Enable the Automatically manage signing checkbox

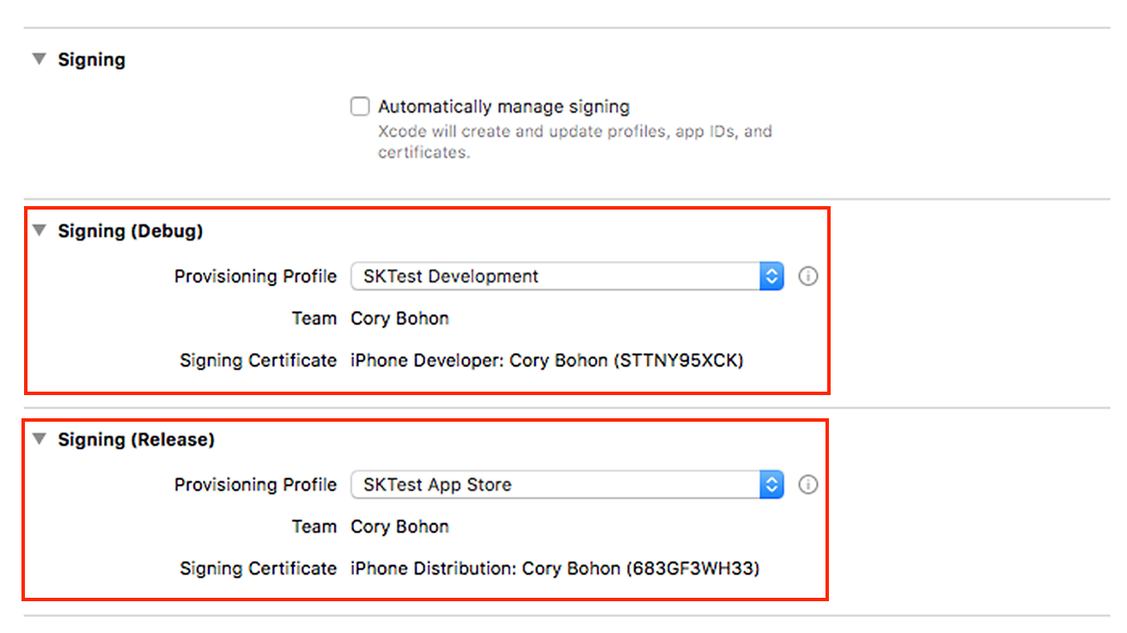[x=360, y=107]
